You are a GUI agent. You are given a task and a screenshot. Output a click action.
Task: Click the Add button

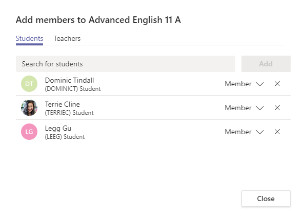click(266, 64)
